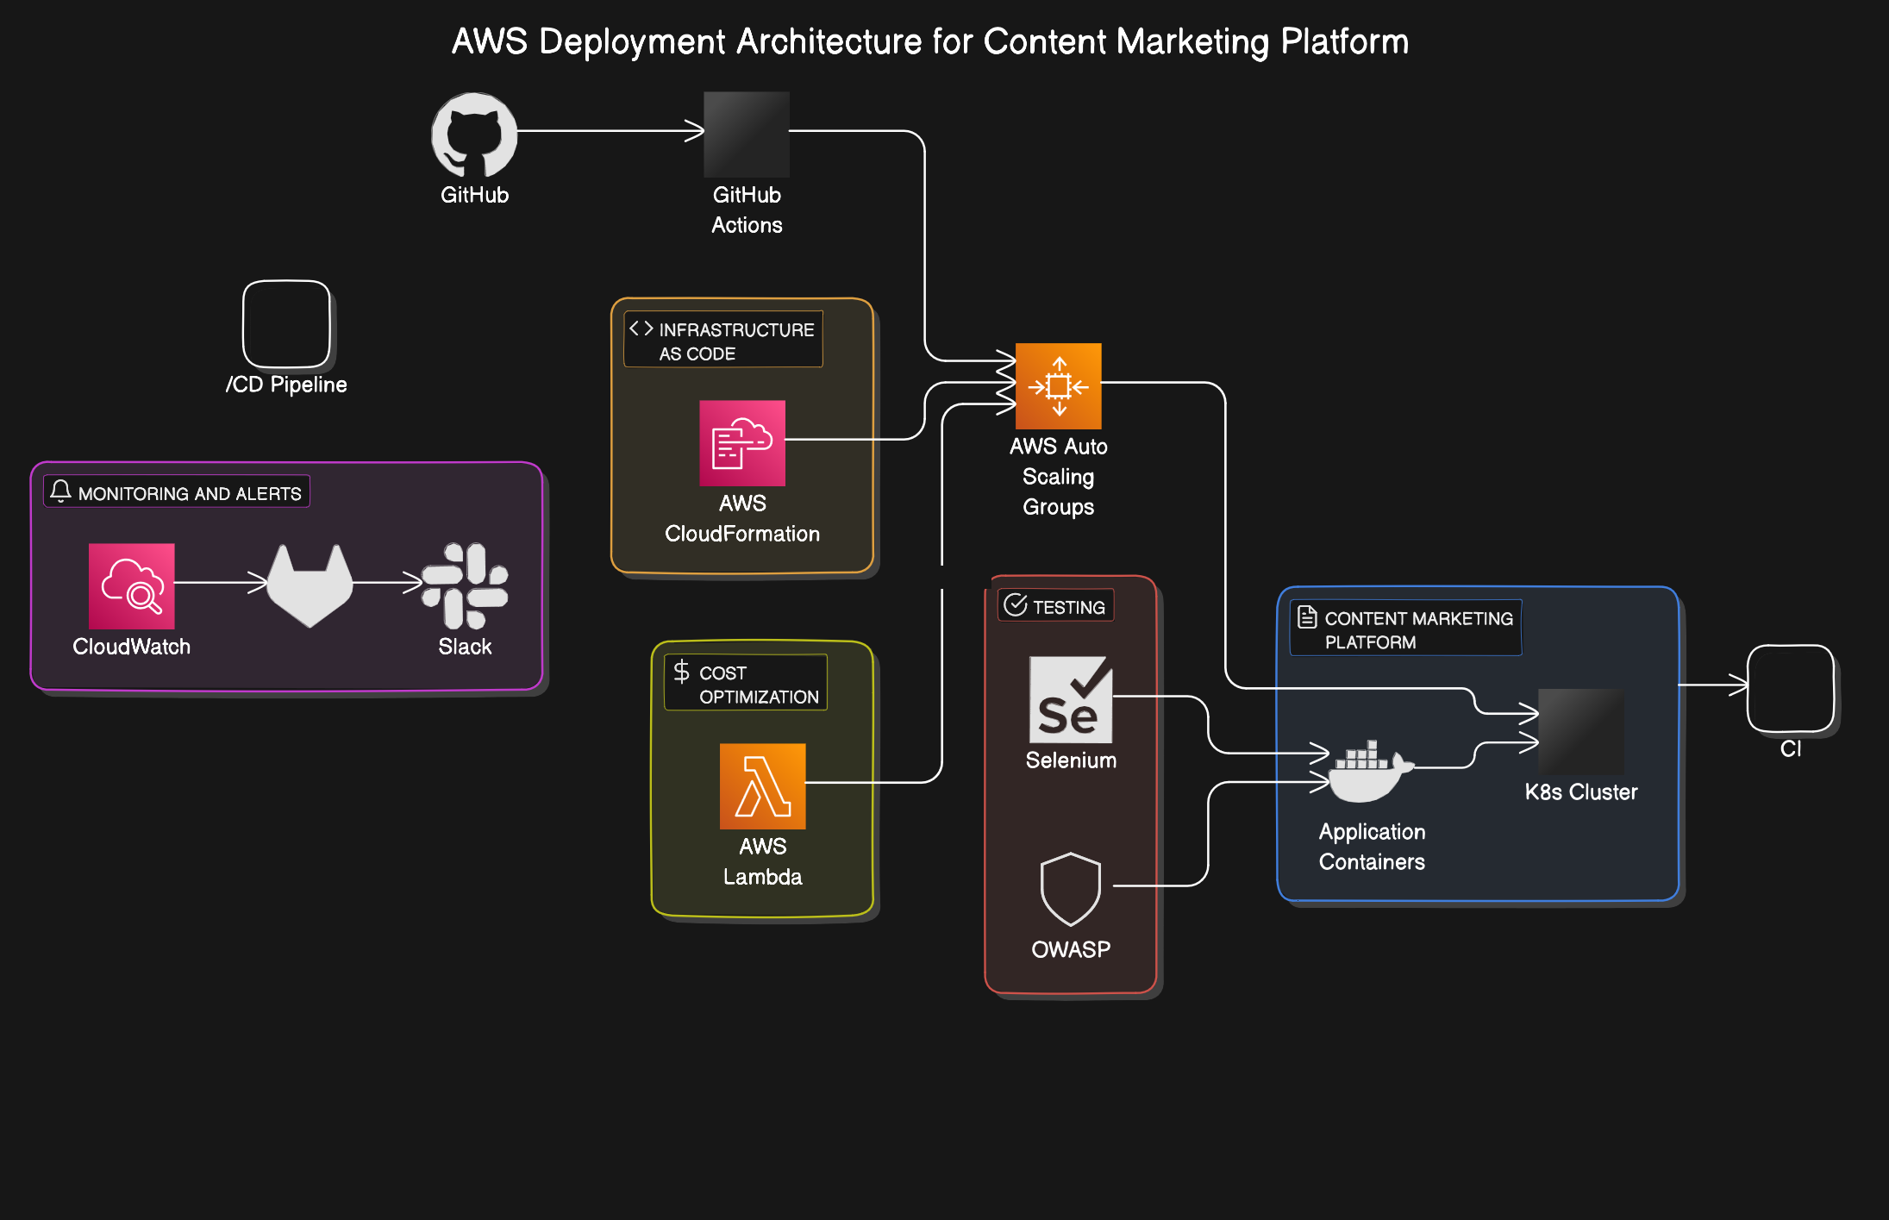Click the INFRASTRUCTURE AS CODE group label
Viewport: 1889px width, 1220px height.
coord(723,341)
